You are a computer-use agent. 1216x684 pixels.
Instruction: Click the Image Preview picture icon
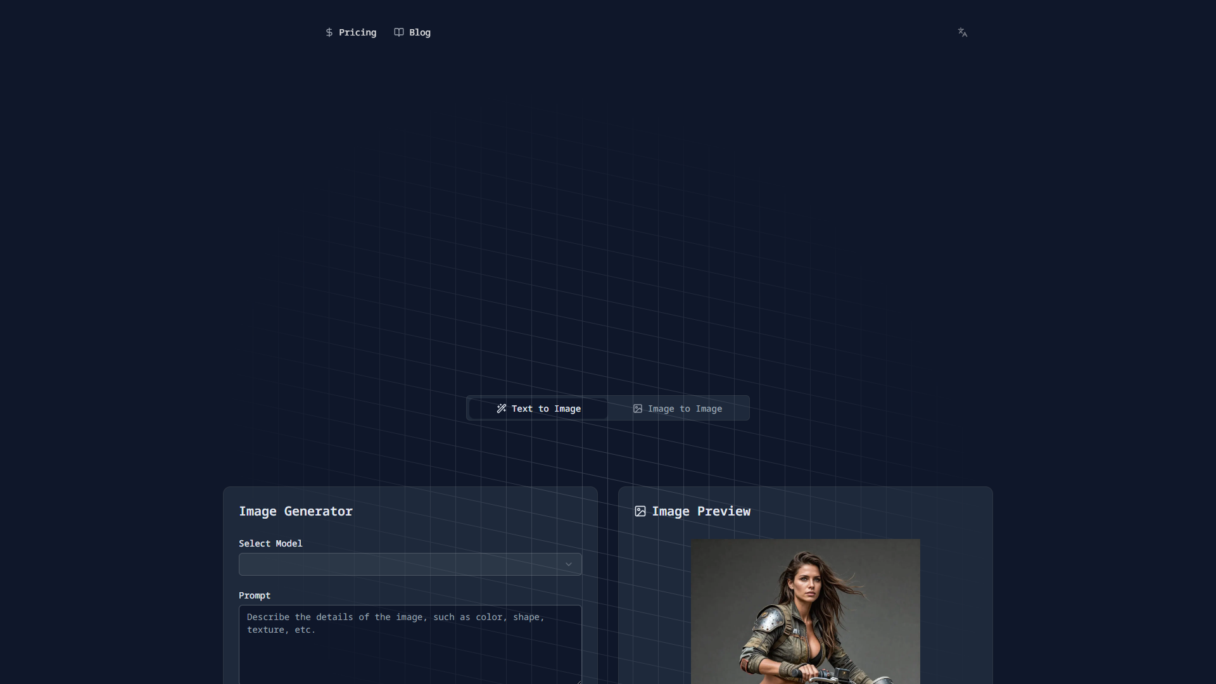pos(640,511)
